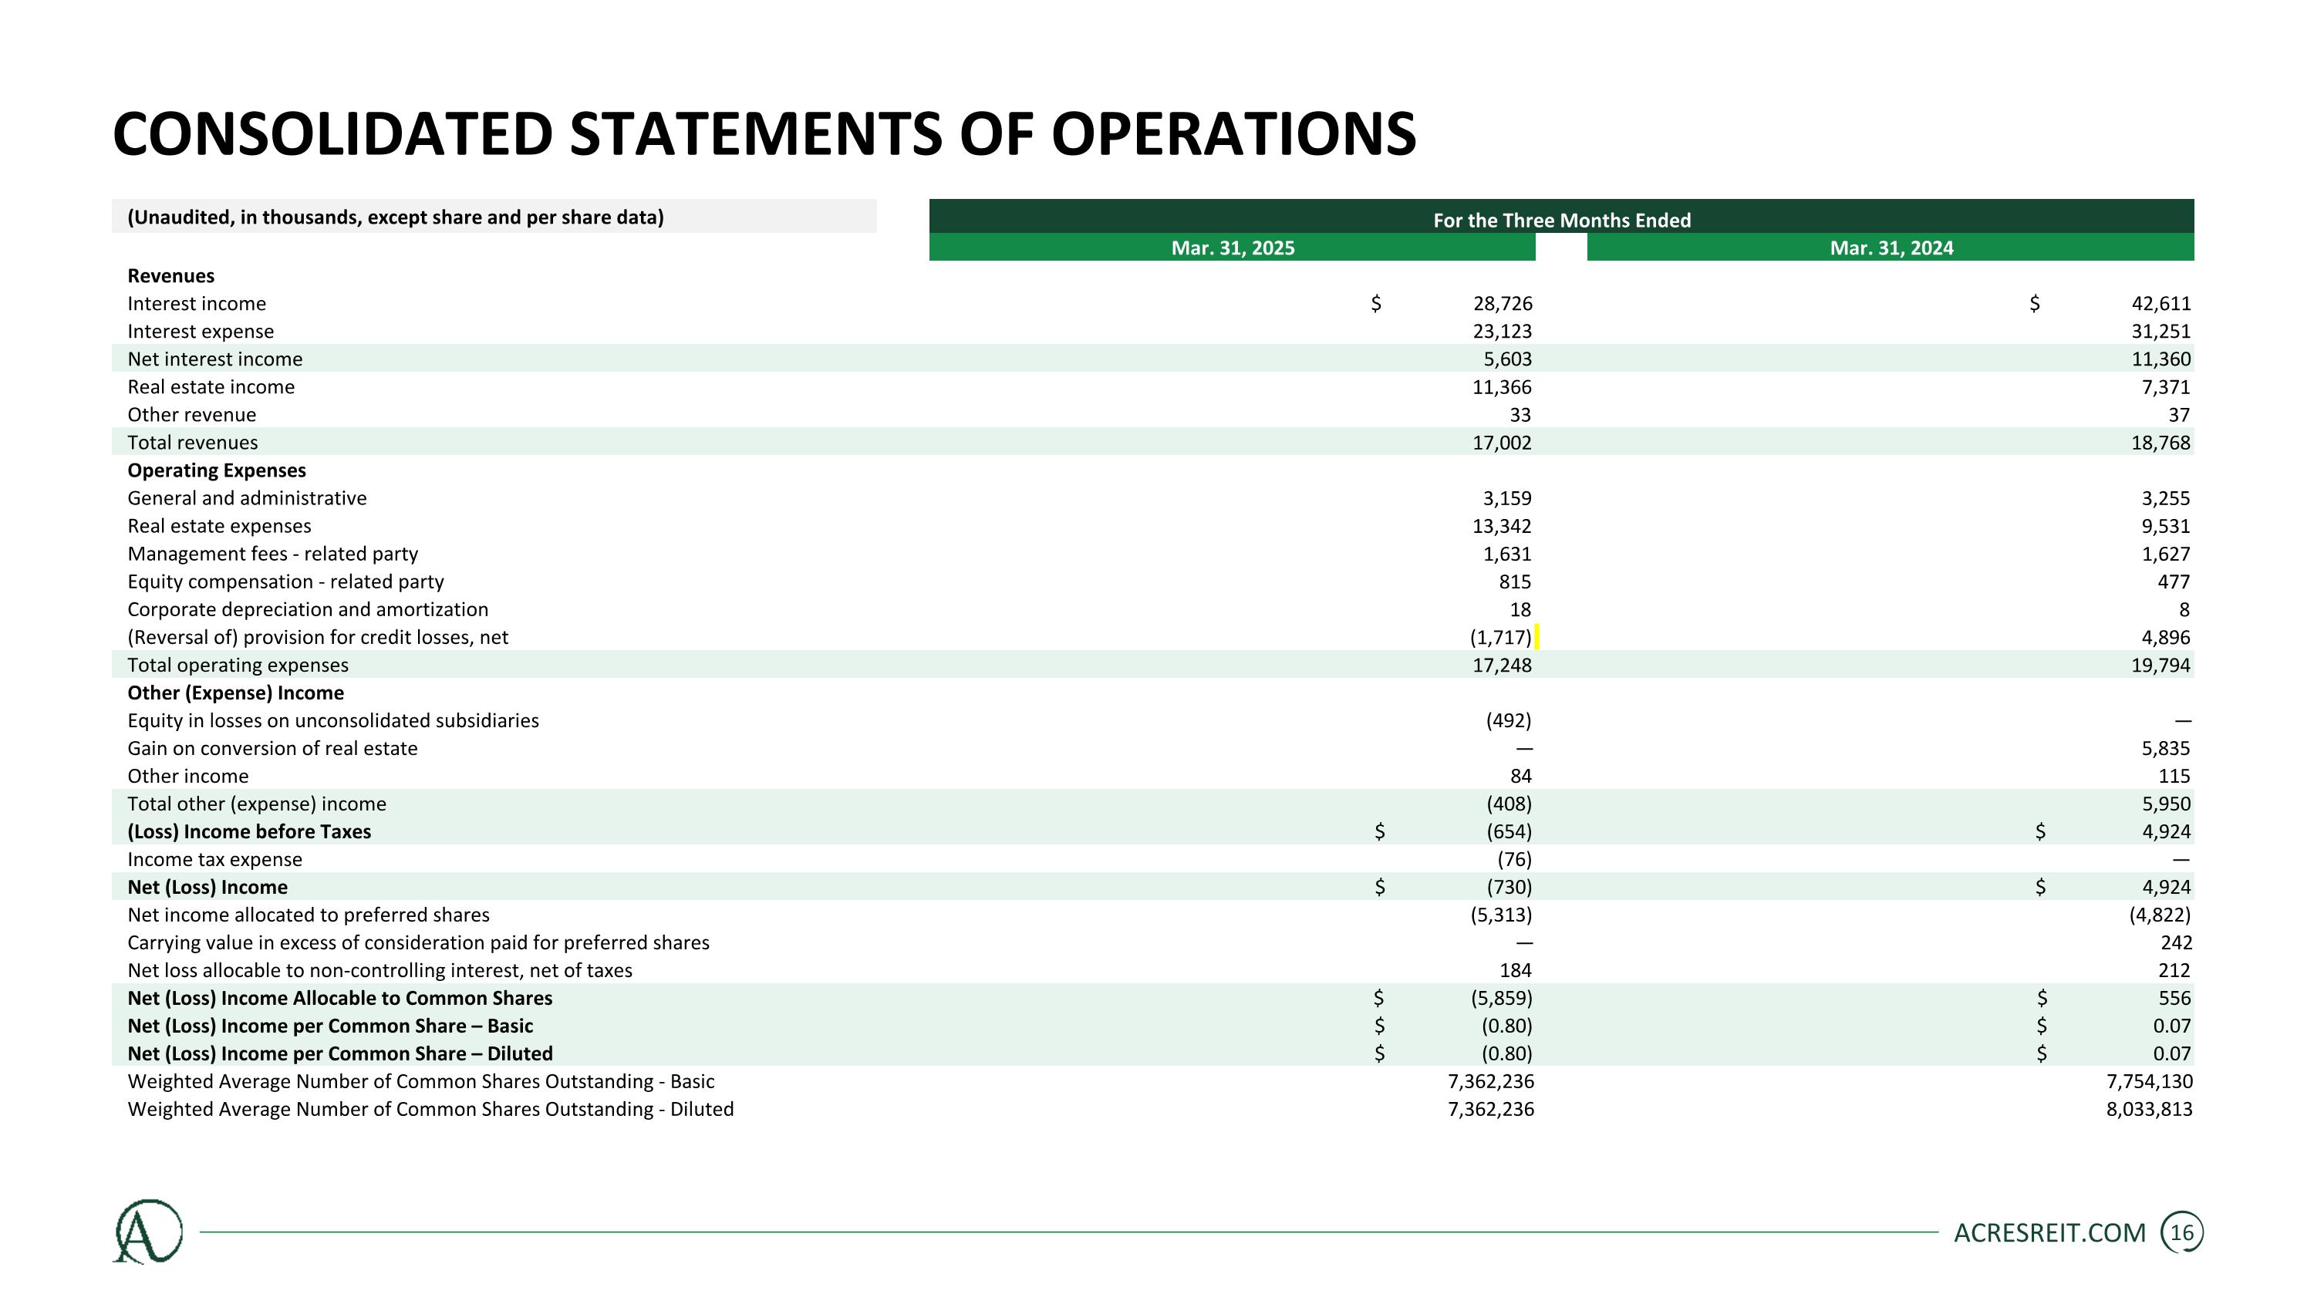The width and height of the screenshot is (2314, 1301).
Task: Select the Real estate expenses 13,342 value
Action: tap(1502, 526)
